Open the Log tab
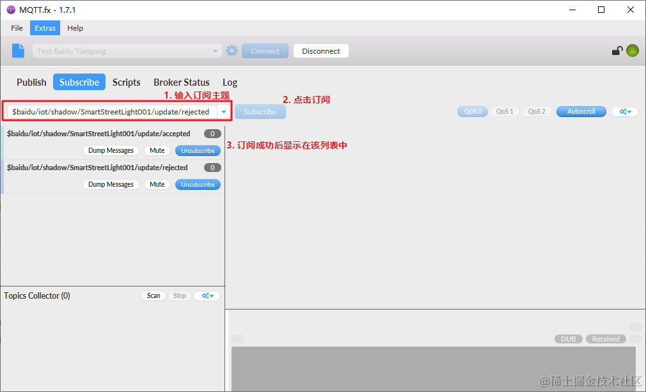The width and height of the screenshot is (646, 392). 230,82
